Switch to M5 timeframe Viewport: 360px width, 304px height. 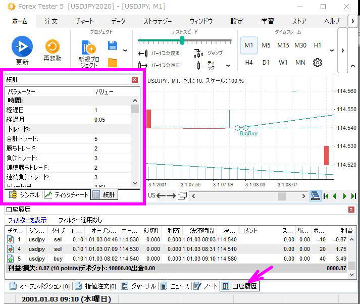pyautogui.click(x=266, y=45)
